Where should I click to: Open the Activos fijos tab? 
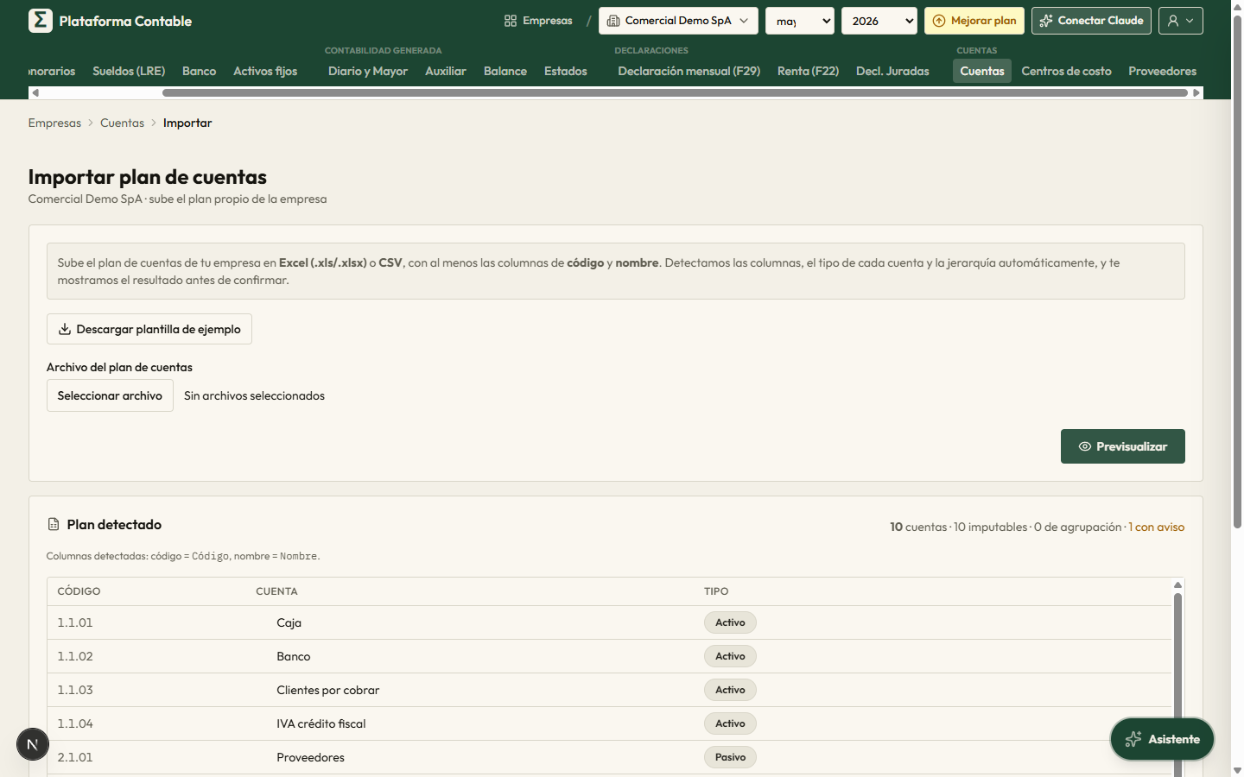coord(265,71)
